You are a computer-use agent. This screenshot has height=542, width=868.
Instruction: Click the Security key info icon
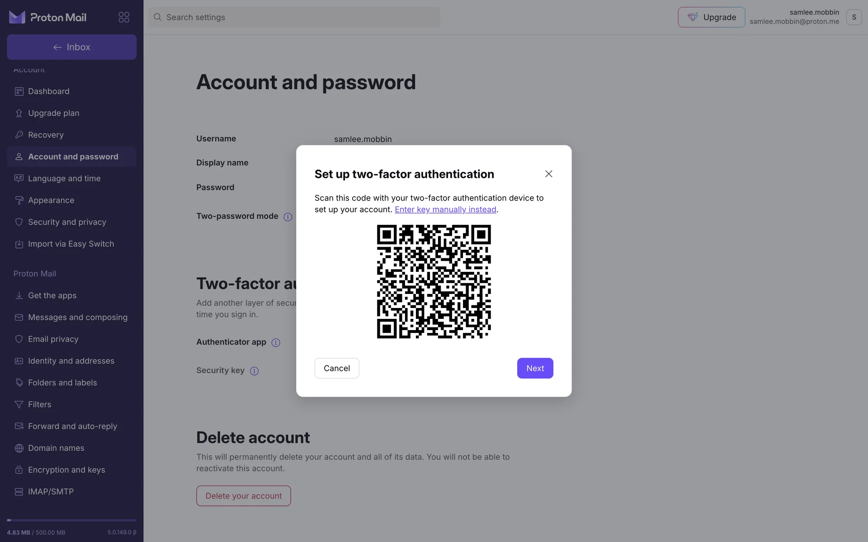[255, 371]
